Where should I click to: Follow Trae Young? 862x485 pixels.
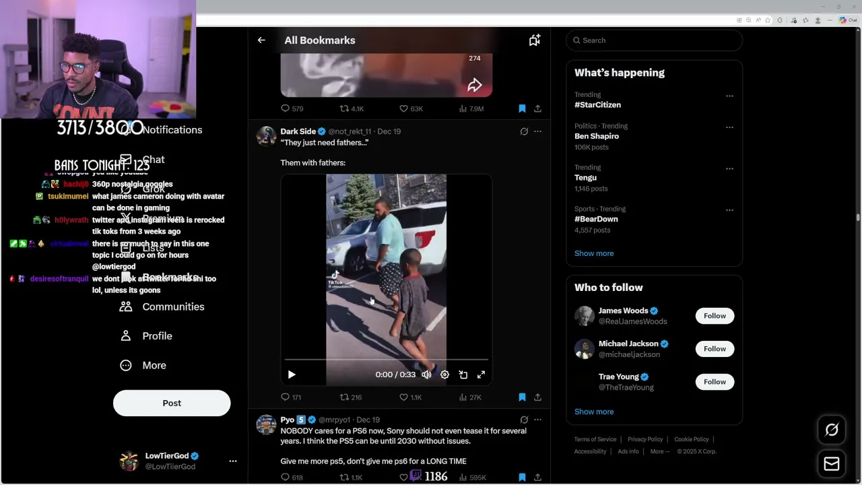pyautogui.click(x=715, y=382)
